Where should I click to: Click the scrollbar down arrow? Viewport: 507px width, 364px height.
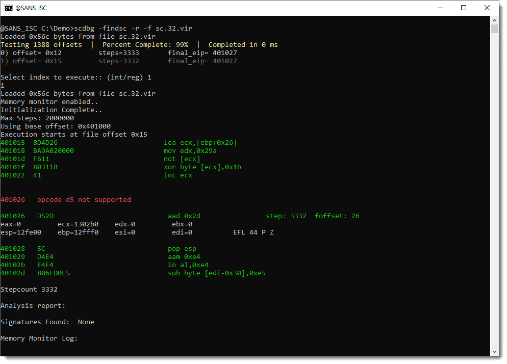coord(494,351)
